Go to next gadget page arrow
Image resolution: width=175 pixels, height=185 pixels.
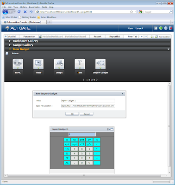pos(97,80)
